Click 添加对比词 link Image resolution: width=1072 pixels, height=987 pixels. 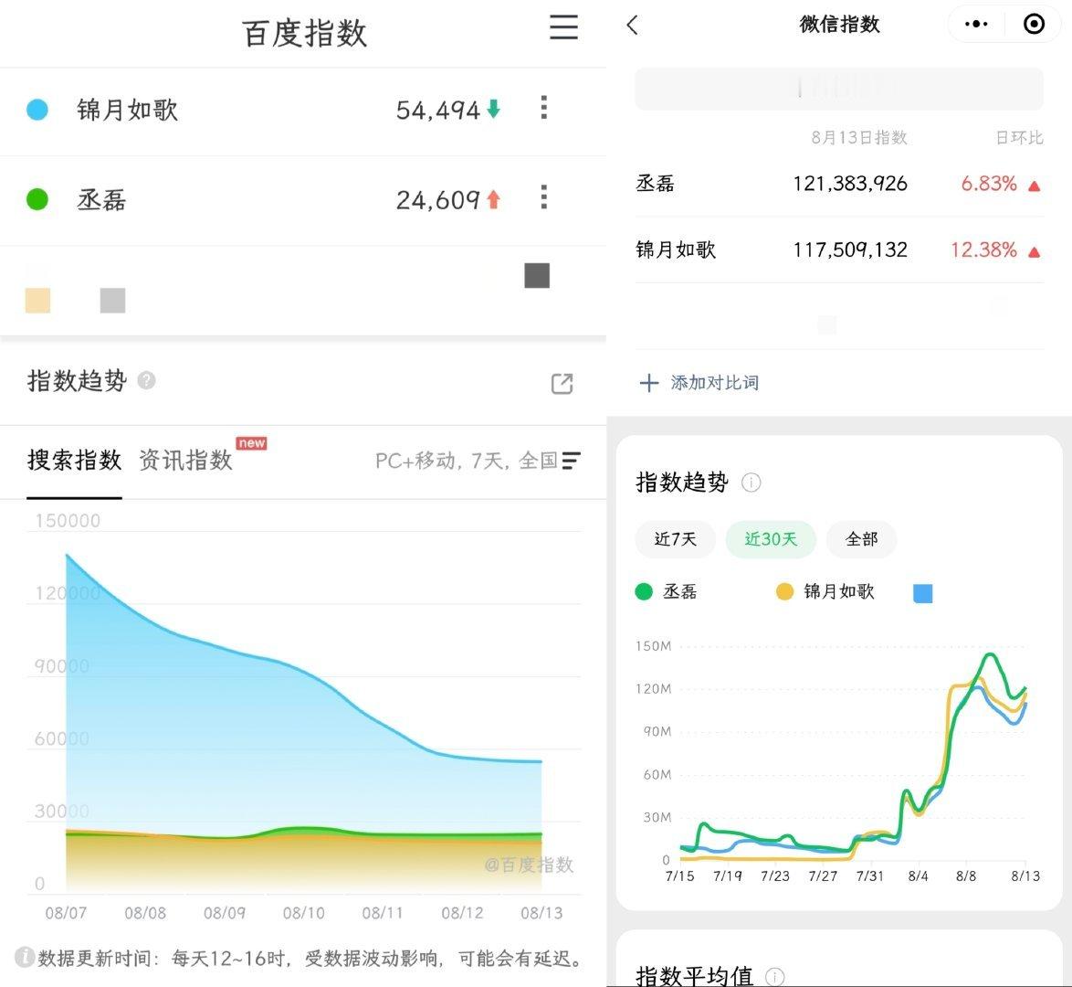click(714, 383)
